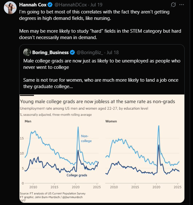Open the unemployment chart image

pos(102,149)
